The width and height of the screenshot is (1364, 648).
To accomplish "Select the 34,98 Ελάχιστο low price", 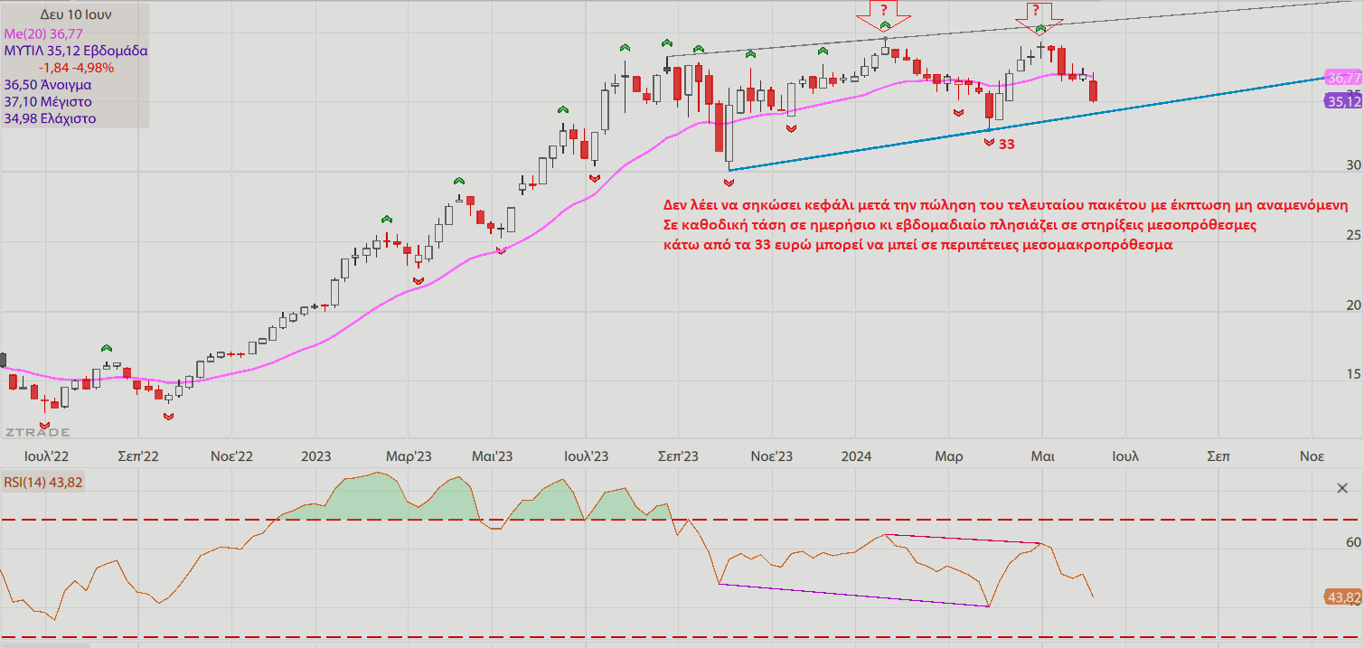I will pos(50,118).
